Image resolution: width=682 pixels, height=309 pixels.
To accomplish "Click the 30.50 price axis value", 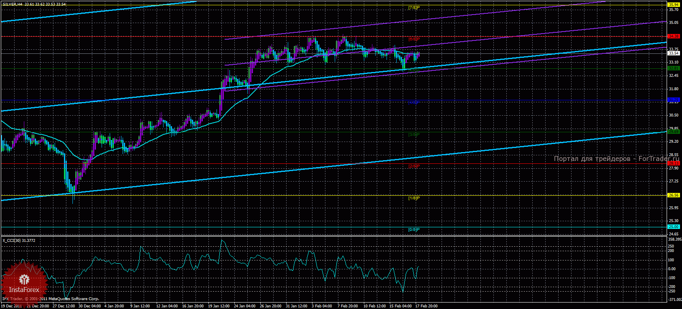I will click(674, 115).
